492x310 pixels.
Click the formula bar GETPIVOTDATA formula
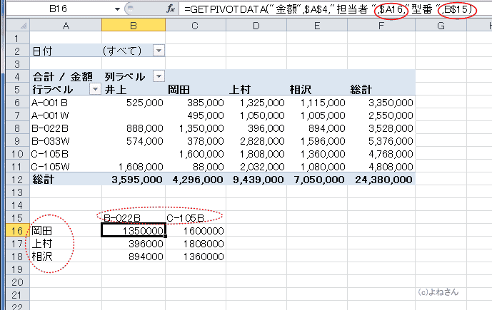tap(328, 9)
